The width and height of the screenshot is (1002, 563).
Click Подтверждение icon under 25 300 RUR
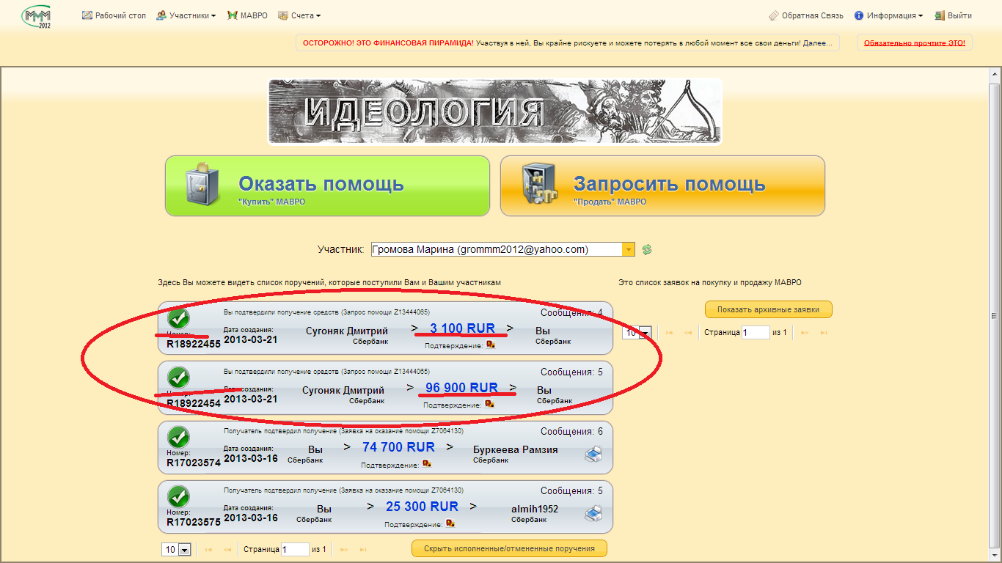(x=450, y=523)
